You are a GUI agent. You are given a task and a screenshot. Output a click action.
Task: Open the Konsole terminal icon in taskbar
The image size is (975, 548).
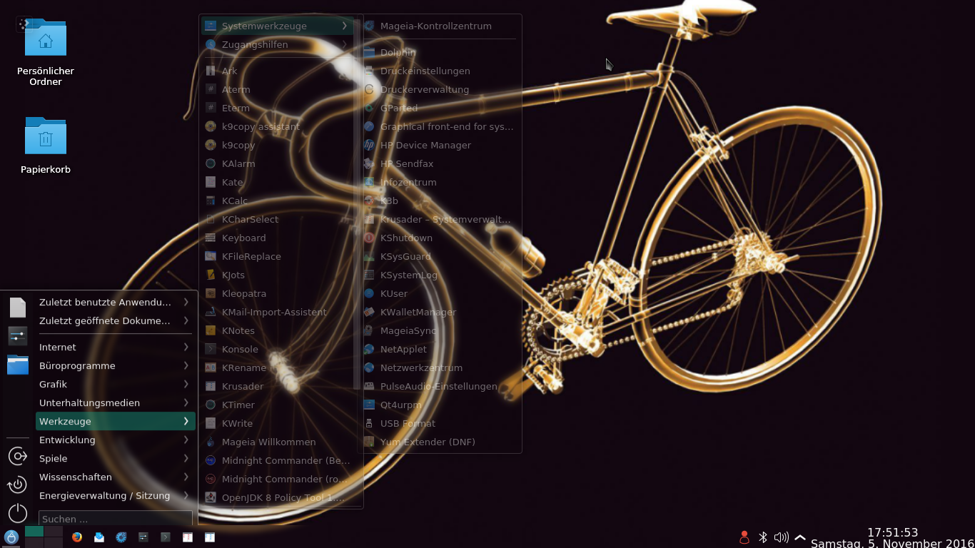coord(166,537)
